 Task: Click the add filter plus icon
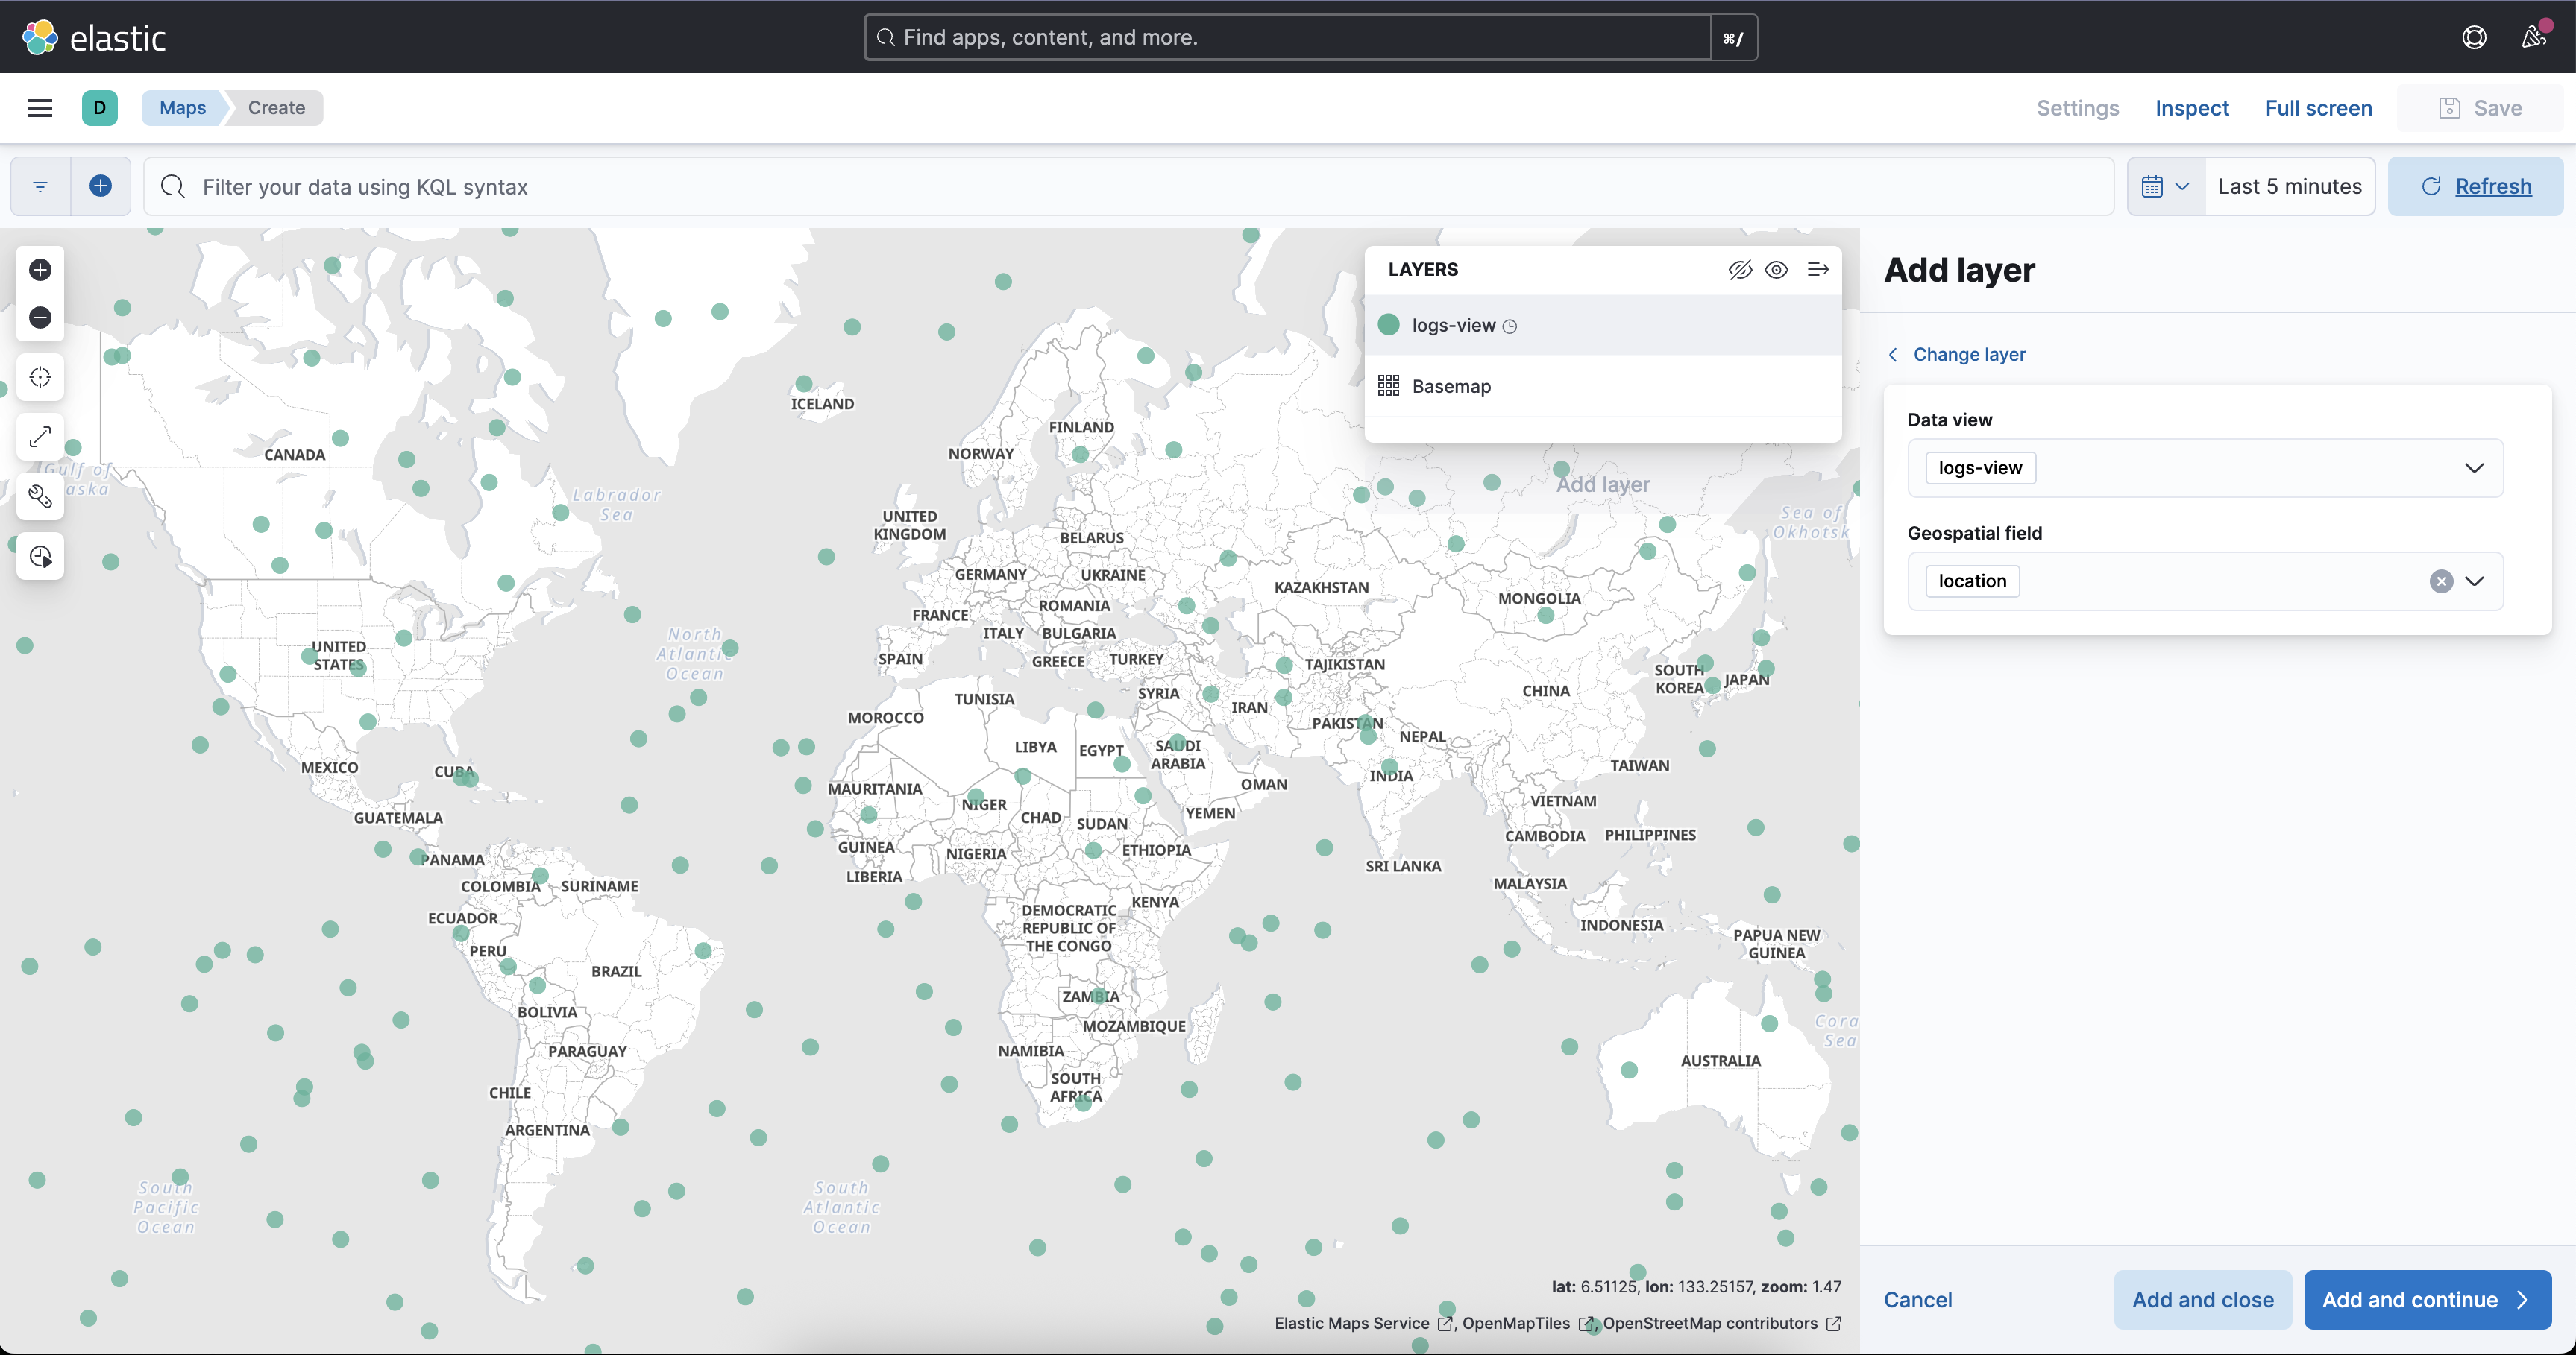[x=100, y=186]
